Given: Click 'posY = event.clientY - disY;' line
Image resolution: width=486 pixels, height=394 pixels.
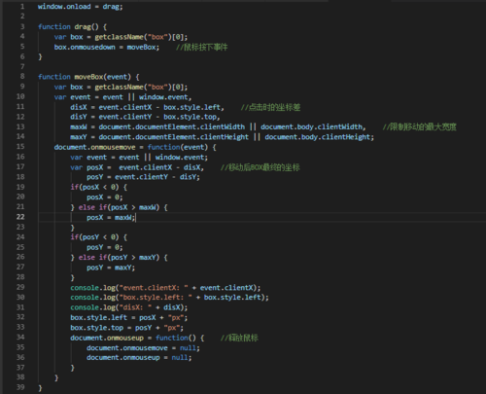Looking at the screenshot, I should [143, 177].
